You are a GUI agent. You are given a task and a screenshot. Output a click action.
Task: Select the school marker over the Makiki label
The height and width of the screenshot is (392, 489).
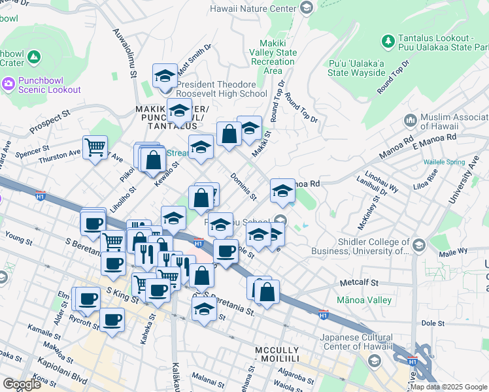click(x=179, y=110)
